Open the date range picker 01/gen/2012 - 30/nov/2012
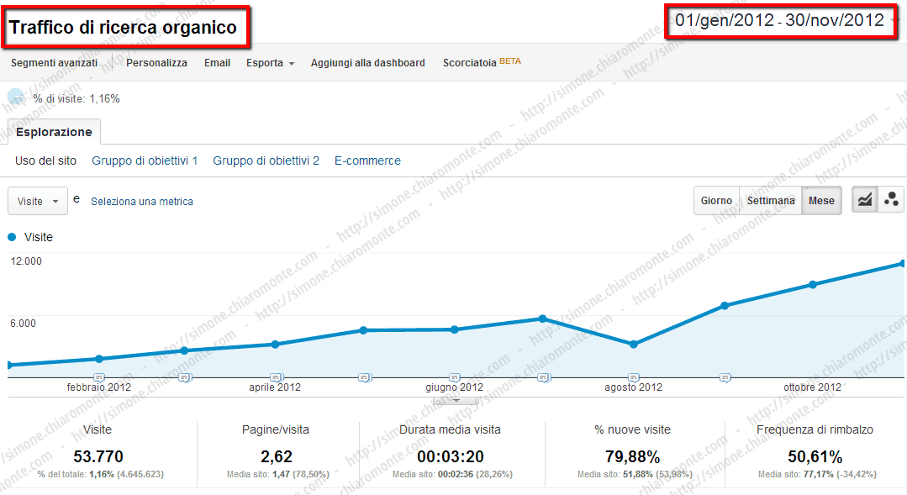Viewport: 907px width, 495px height. click(781, 21)
